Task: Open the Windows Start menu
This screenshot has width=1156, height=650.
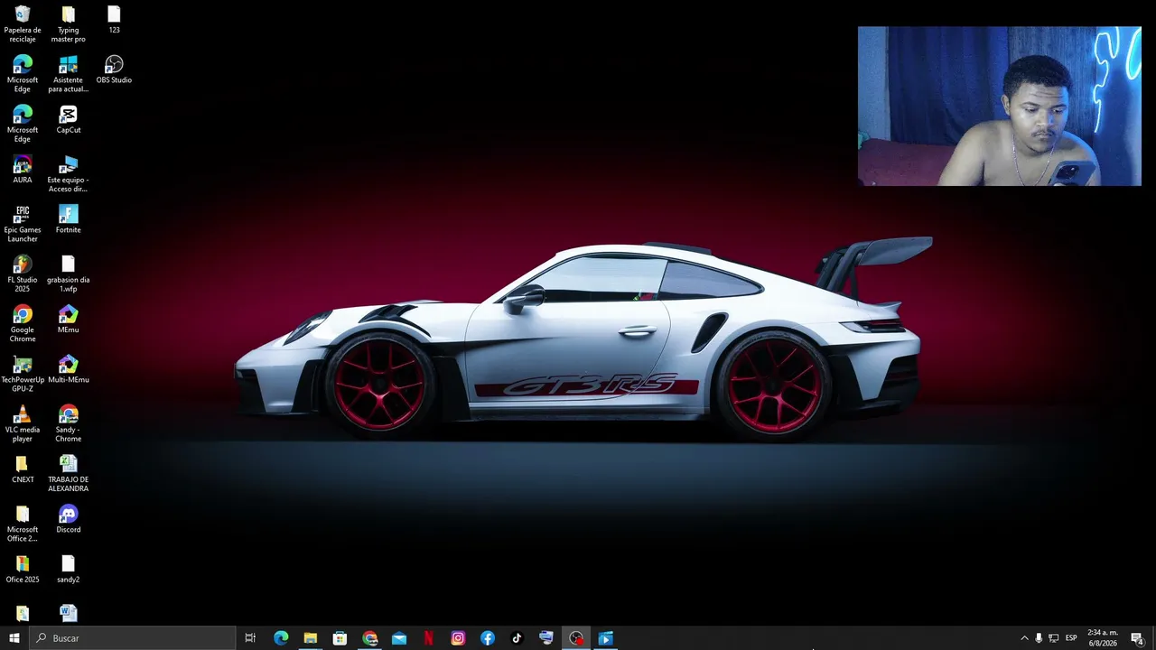Action: 14,638
